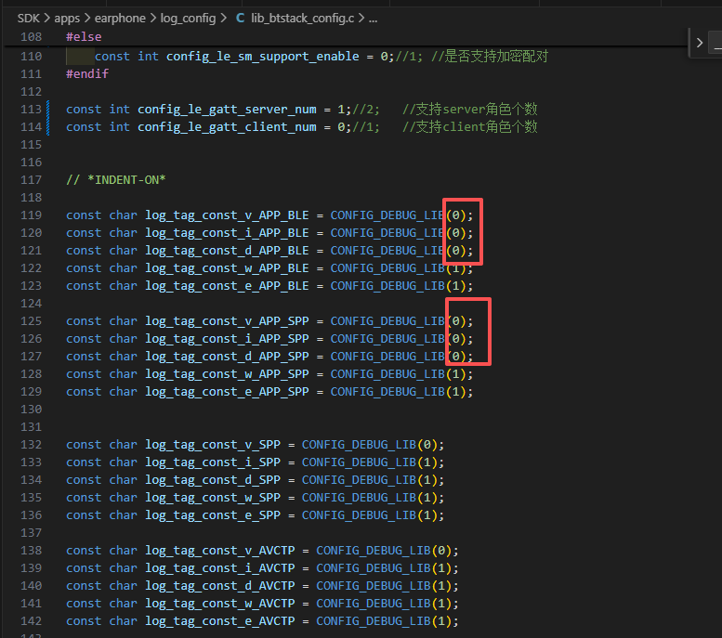
Task: Click log_tag_const_e_APP_BLE identifier
Action: pyautogui.click(x=227, y=286)
